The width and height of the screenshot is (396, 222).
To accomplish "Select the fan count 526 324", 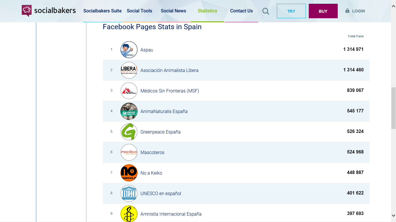I will (355, 131).
